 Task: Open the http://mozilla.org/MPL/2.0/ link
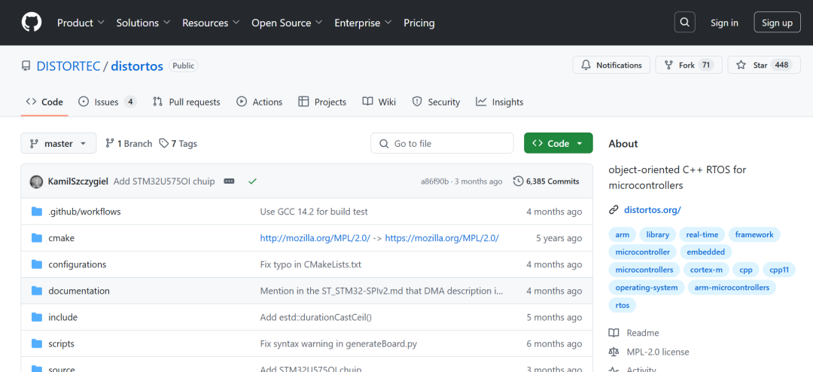pos(315,238)
